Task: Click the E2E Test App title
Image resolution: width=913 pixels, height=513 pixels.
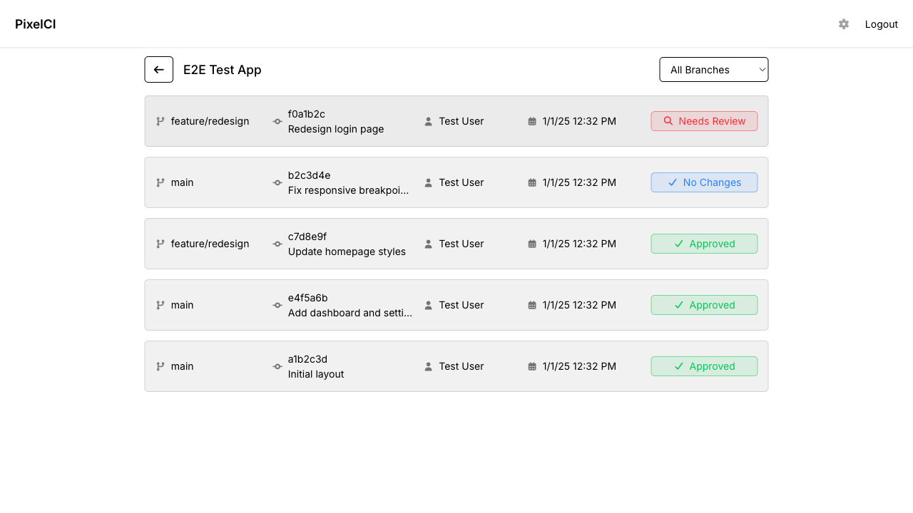Action: (x=223, y=70)
